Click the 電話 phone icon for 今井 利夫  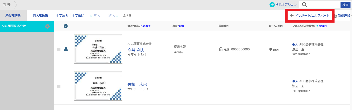(220, 49)
